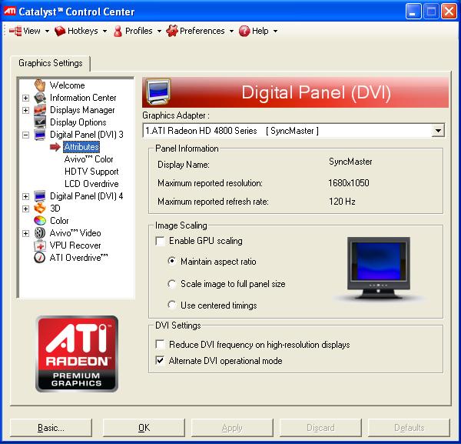461x444 pixels.
Task: Click the 3D cube icon in tree
Action: pos(40,209)
